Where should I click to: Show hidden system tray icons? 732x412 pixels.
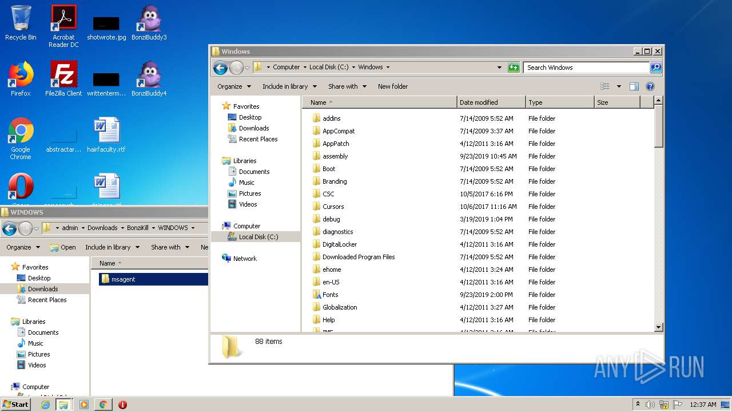coord(638,405)
